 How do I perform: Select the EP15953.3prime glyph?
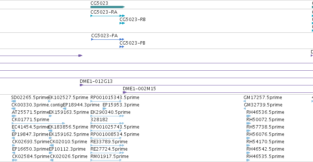[104, 109]
